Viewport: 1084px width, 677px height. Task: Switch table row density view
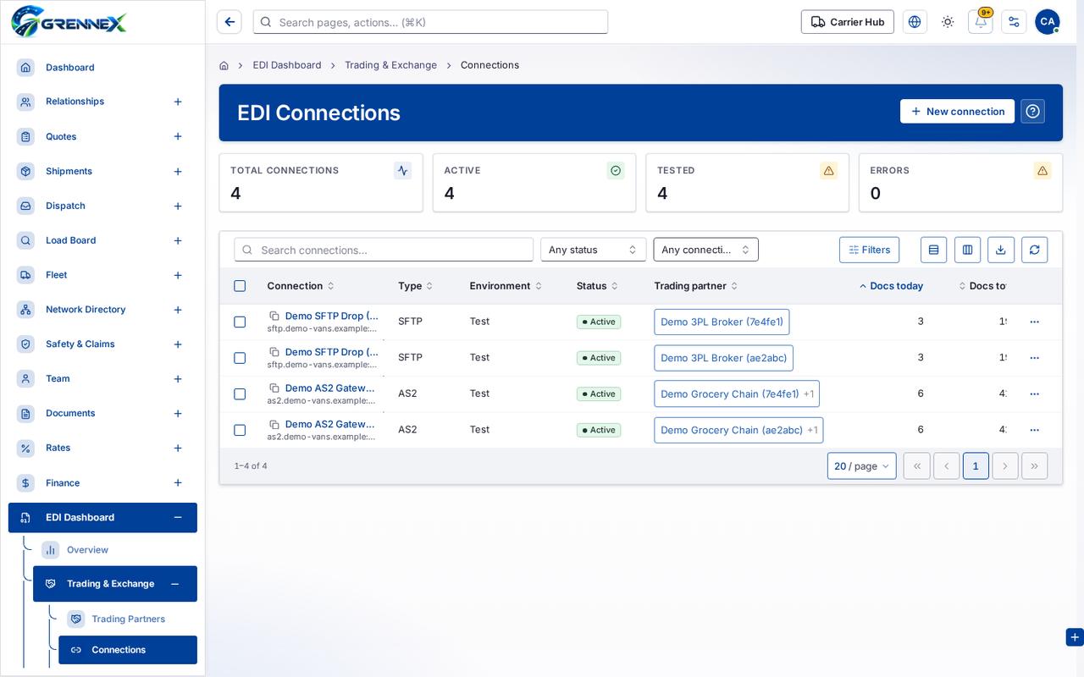pos(933,250)
